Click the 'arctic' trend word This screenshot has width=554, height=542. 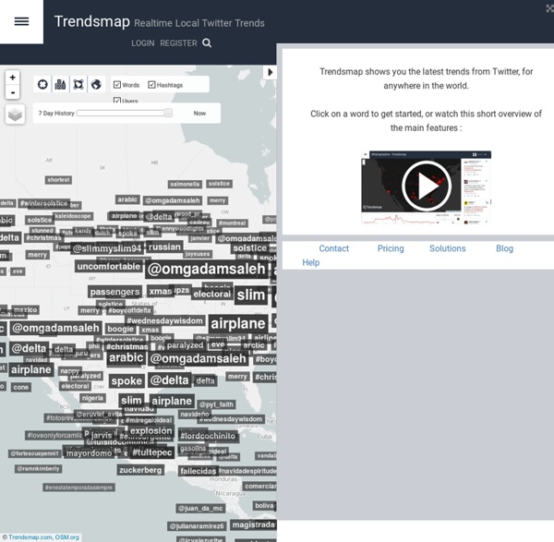[254, 345]
